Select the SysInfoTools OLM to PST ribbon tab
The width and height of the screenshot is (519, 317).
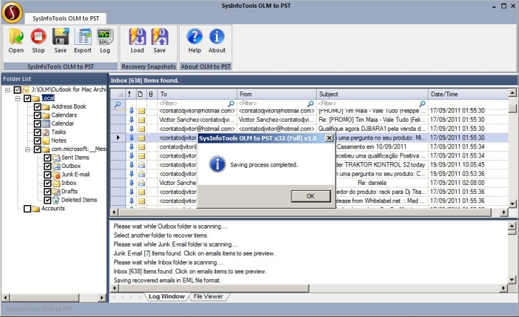pyautogui.click(x=66, y=18)
